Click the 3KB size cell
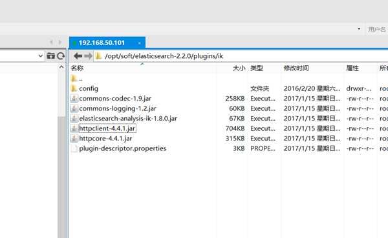The width and height of the screenshot is (388, 238). pos(239,148)
